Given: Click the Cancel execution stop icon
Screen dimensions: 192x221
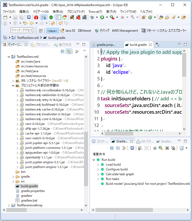Looking at the screenshot, I should (x=155, y=148).
